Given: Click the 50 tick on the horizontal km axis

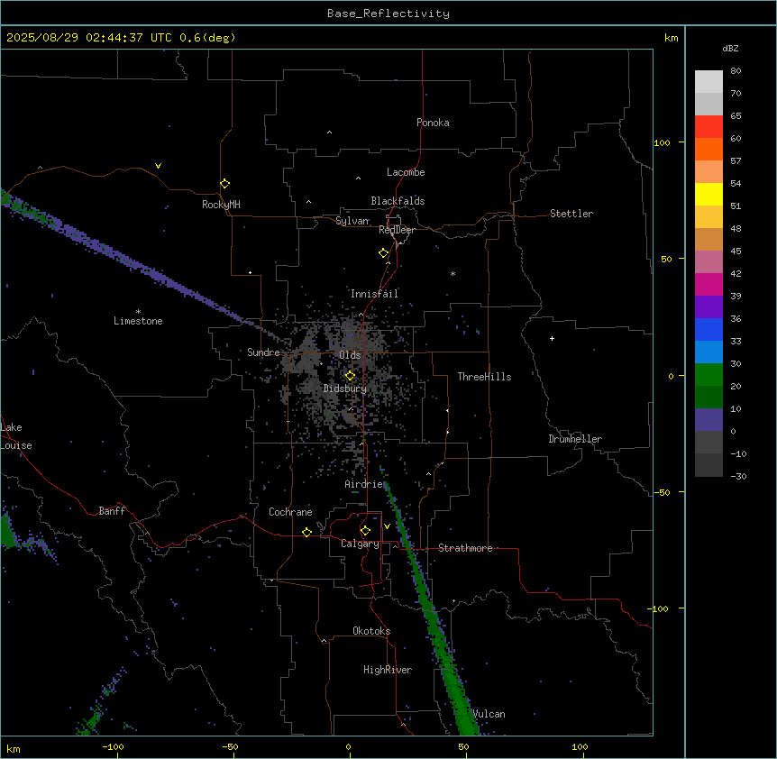Looking at the screenshot, I should [x=463, y=746].
